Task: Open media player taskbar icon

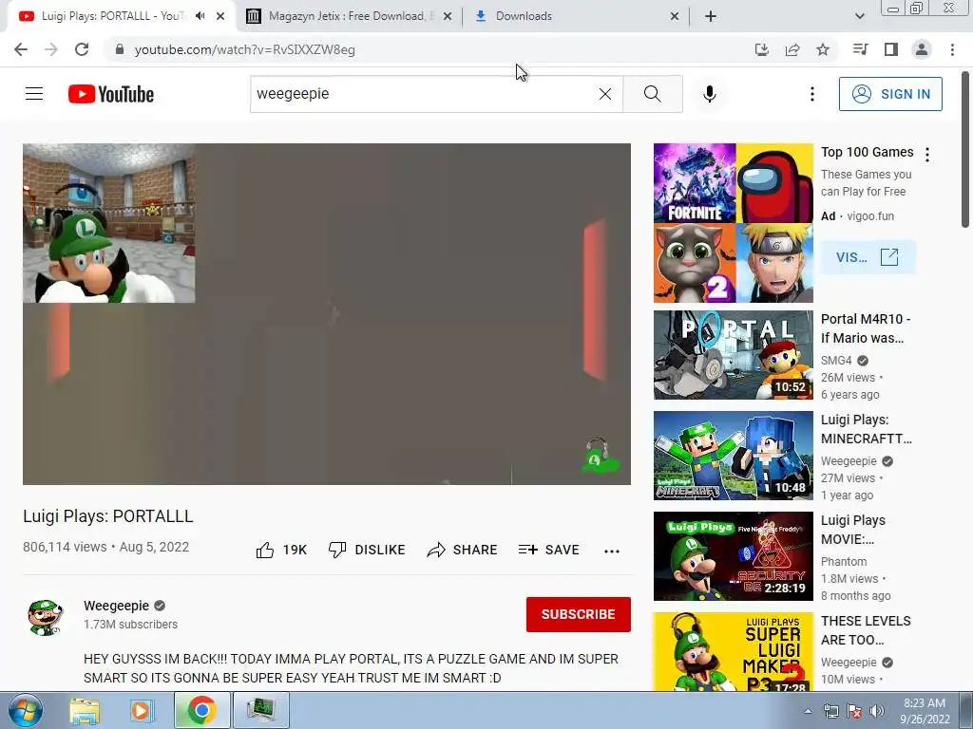Action: click(x=143, y=710)
